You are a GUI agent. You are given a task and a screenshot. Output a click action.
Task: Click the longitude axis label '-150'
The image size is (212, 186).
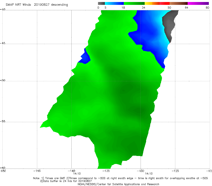tap(3, 171)
